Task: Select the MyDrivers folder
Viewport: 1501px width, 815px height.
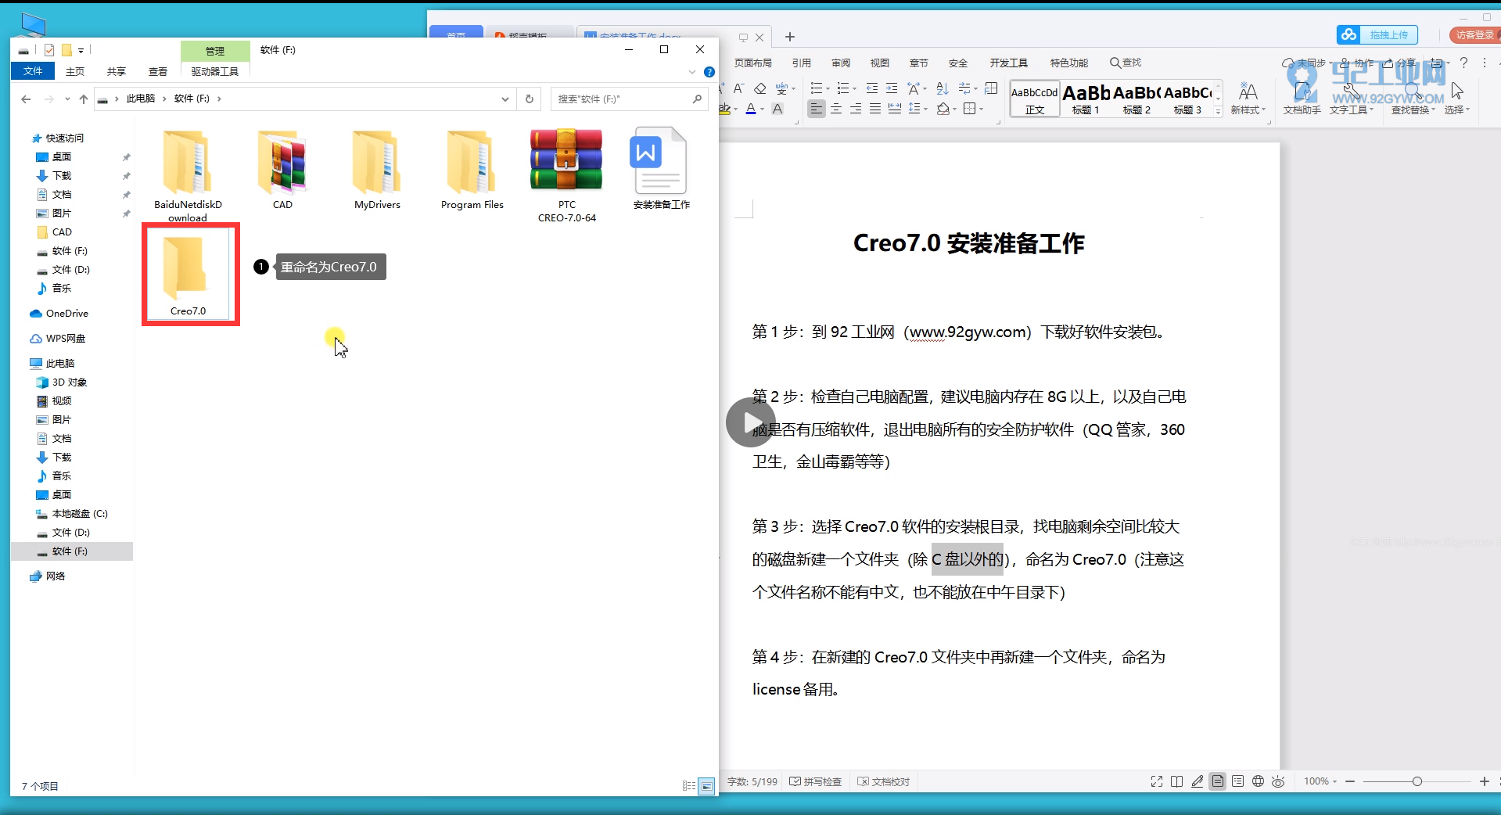Action: click(377, 170)
